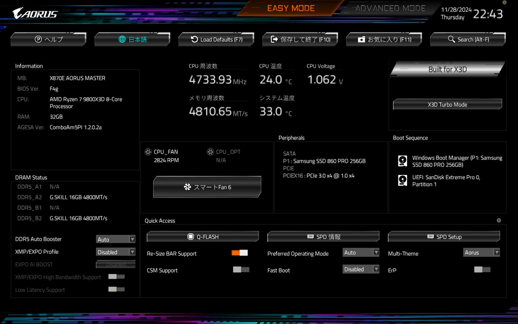Image resolution: width=518 pixels, height=324 pixels.
Task: Click the CPU temperature 24.0 °C value
Action: pyautogui.click(x=276, y=80)
